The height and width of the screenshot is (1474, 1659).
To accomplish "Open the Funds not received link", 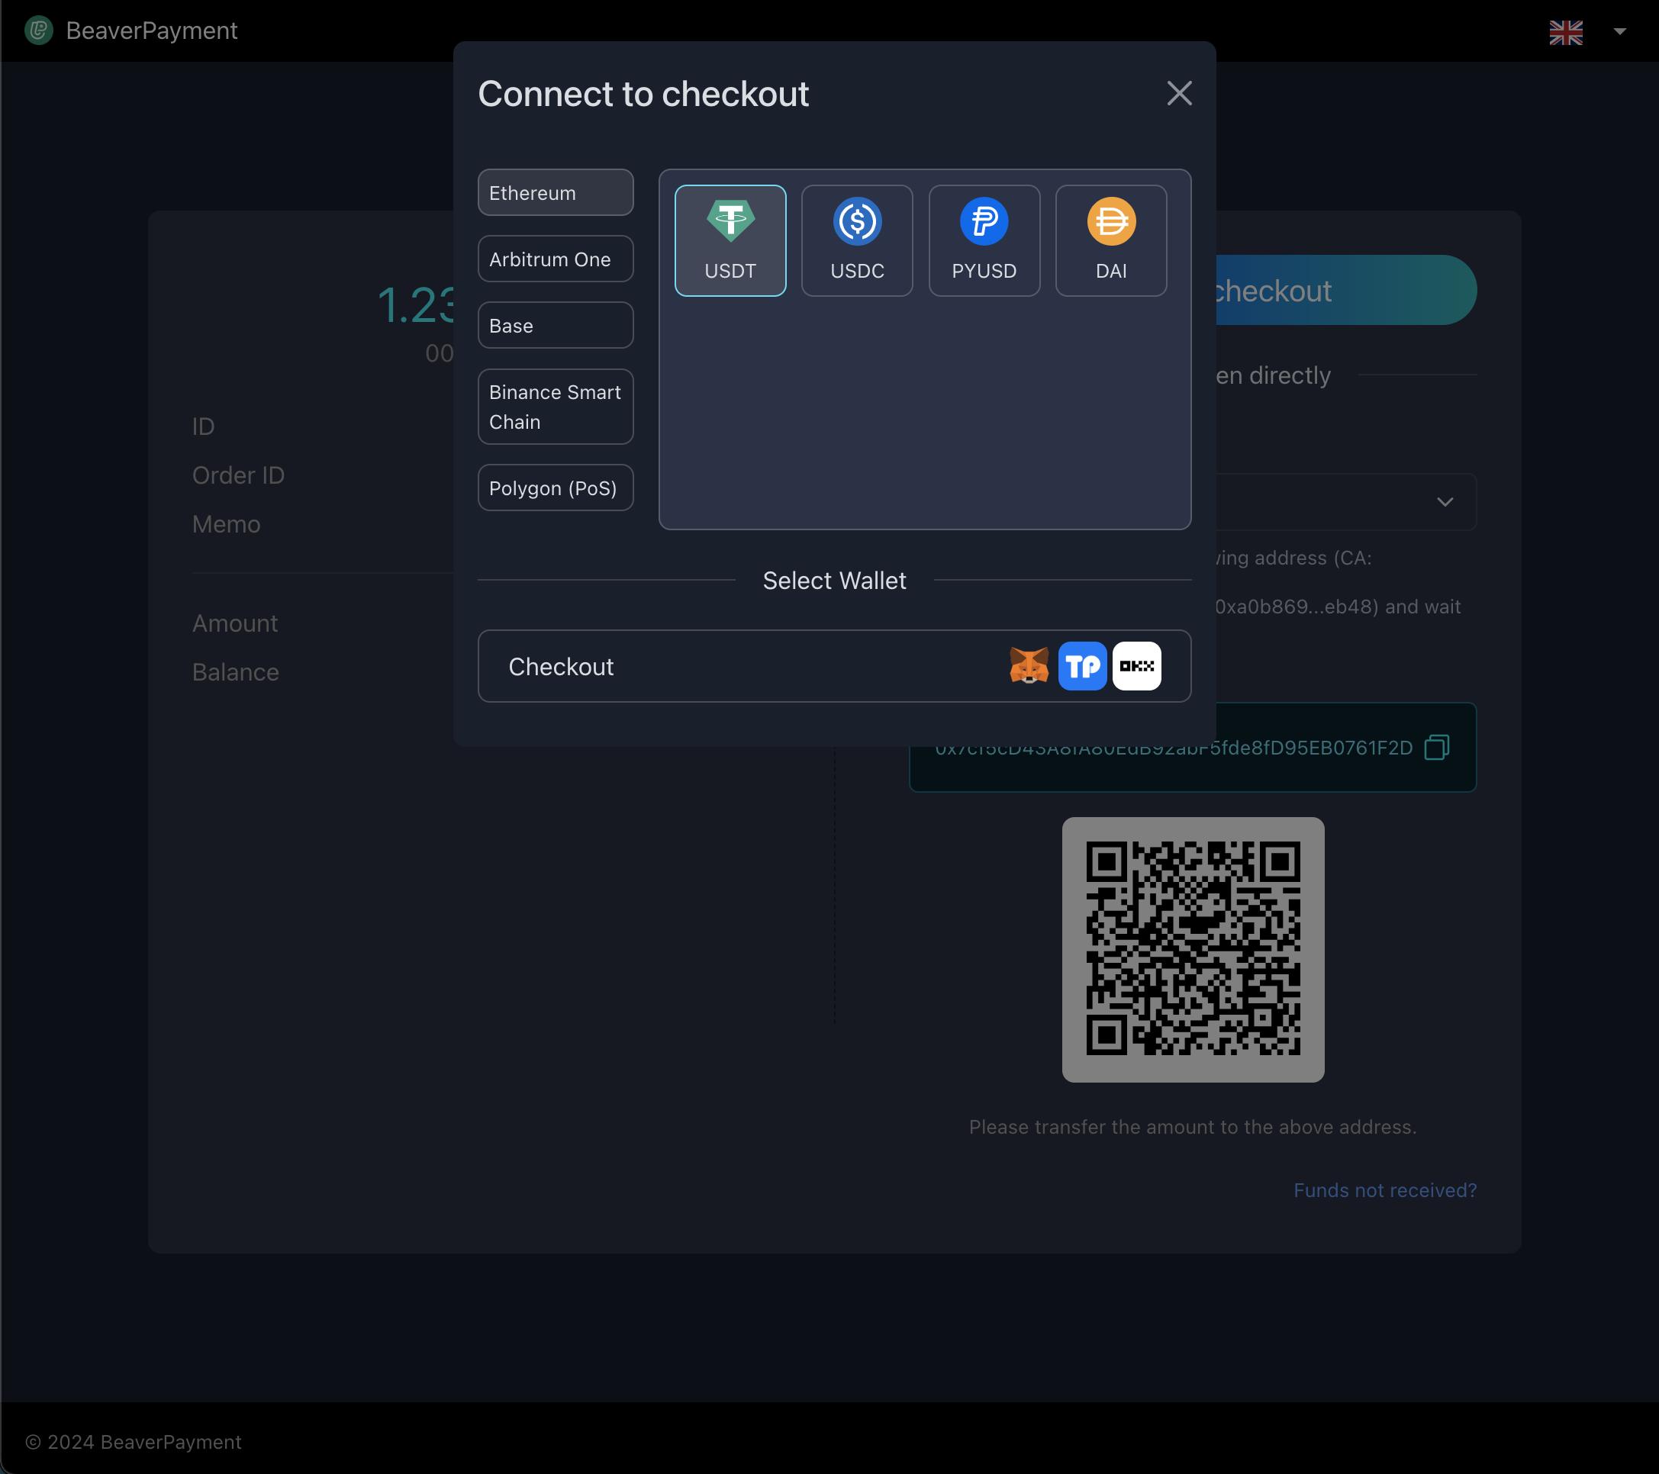I will click(x=1385, y=1190).
